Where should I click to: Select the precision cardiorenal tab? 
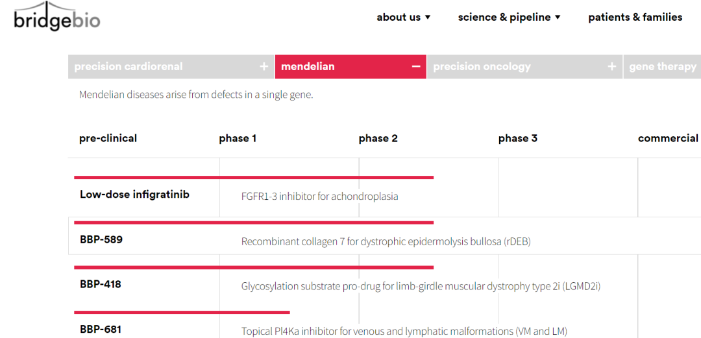171,67
